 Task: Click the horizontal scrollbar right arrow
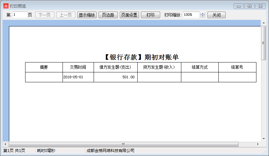[258, 144]
